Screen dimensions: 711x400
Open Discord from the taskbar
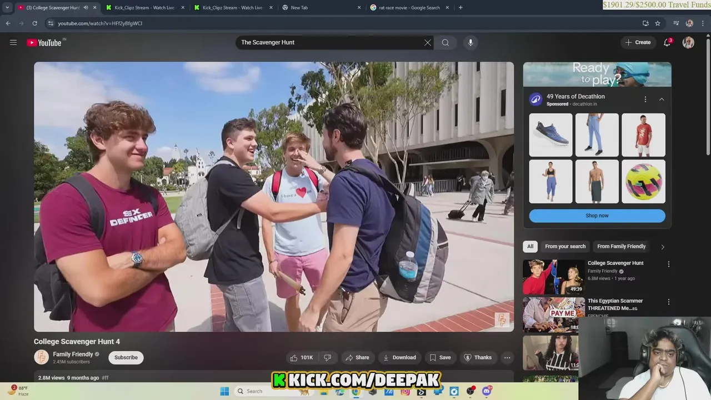487,391
